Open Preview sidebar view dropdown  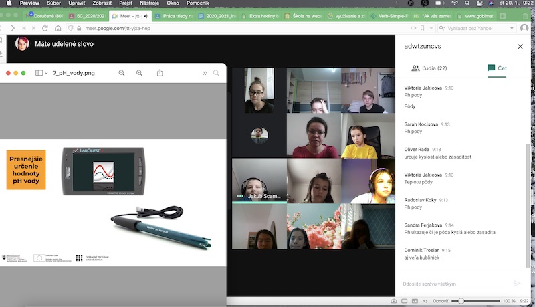(41, 73)
